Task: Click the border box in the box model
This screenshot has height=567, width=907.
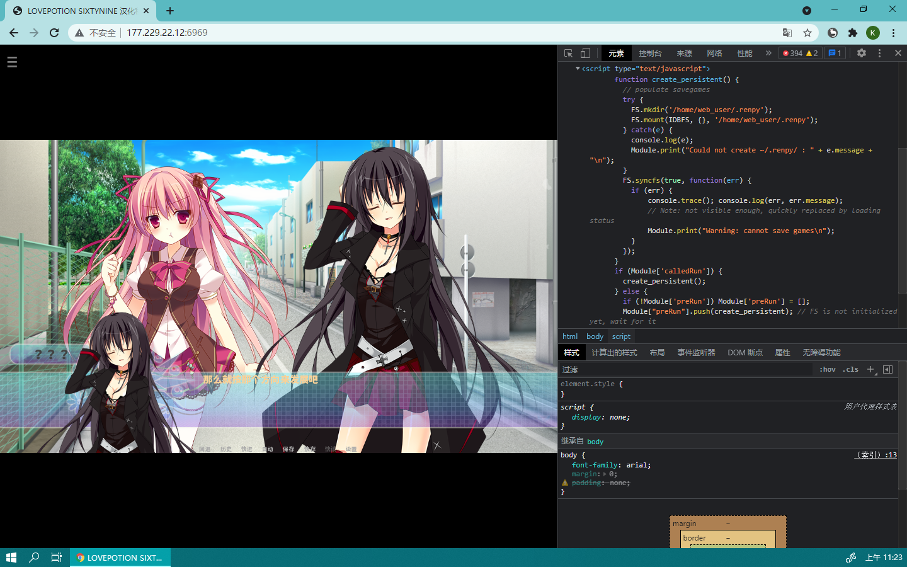Action: pos(729,538)
